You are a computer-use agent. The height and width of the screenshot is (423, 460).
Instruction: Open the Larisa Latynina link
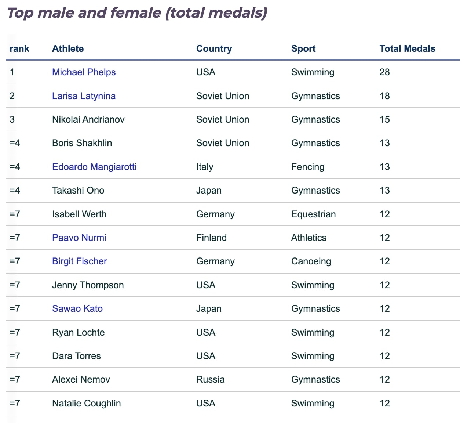(84, 96)
